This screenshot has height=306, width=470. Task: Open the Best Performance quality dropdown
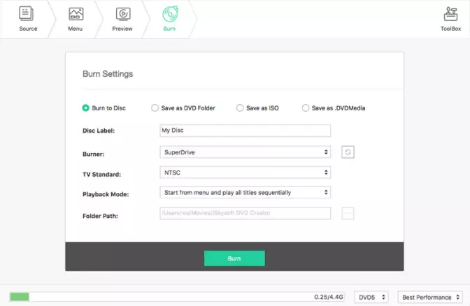click(x=430, y=297)
